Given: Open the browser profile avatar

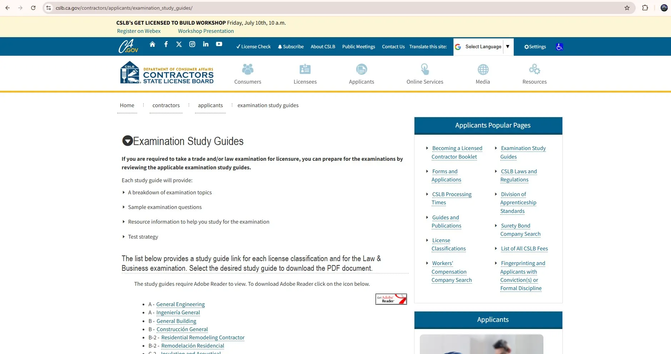Looking at the screenshot, I should [664, 8].
